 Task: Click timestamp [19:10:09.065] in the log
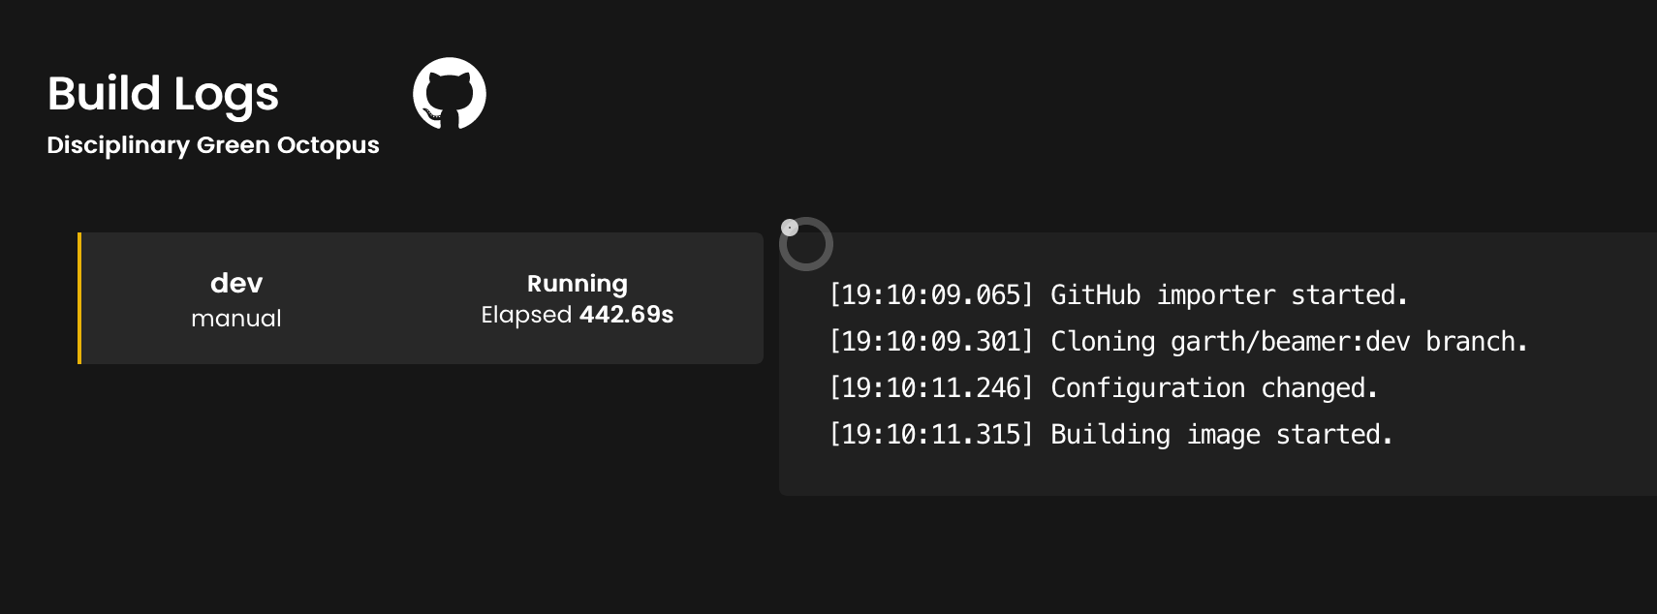pyautogui.click(x=930, y=295)
